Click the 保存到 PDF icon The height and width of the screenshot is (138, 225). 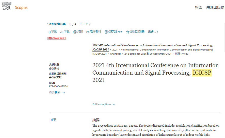pos(106,32)
